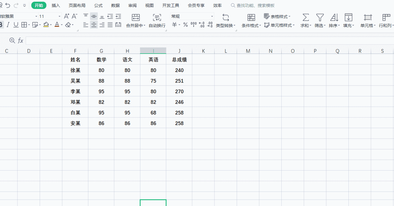Screen dimensions: 394x206
Task: Decrease decimal places icon
Action: 210,25
